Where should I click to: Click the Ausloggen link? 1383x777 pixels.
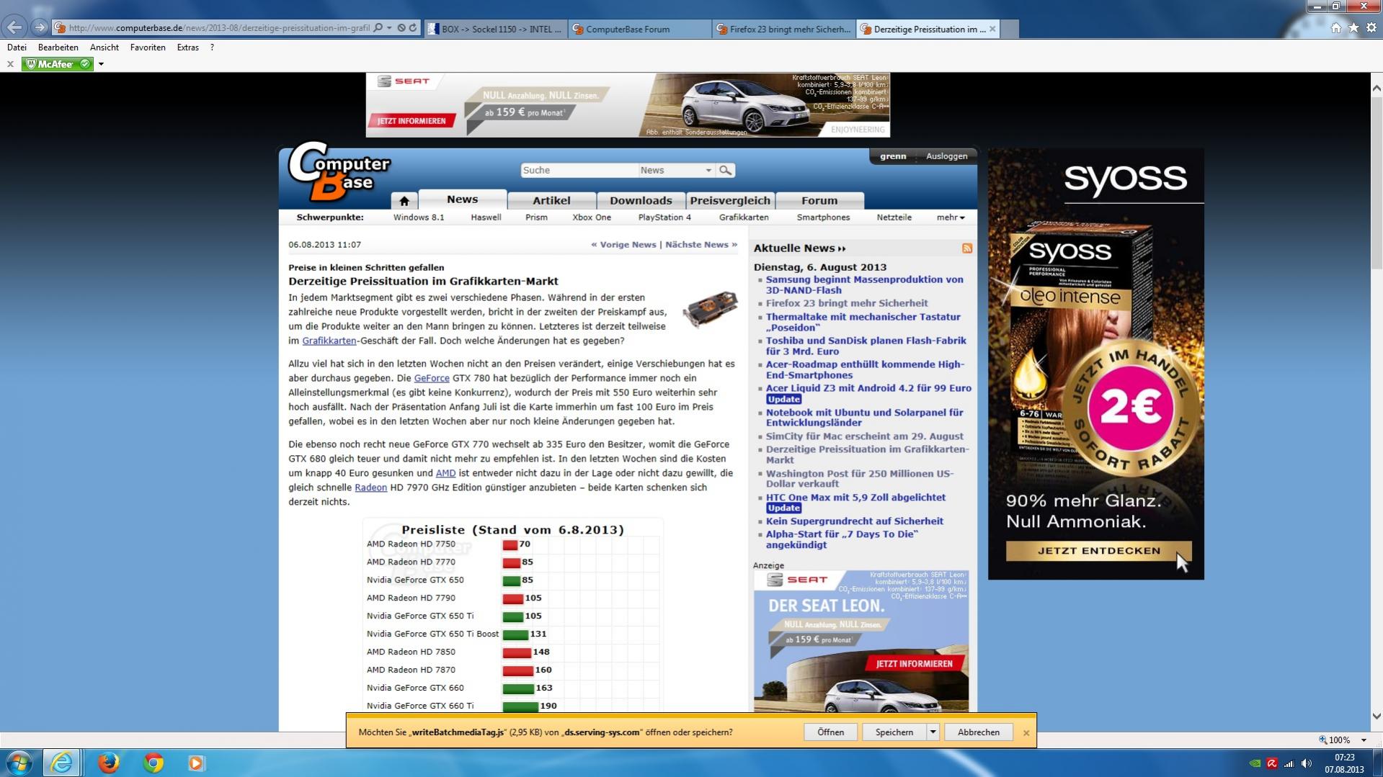click(946, 156)
